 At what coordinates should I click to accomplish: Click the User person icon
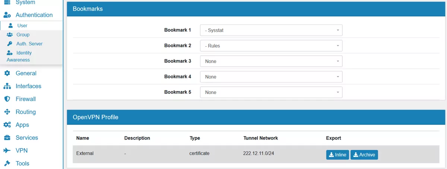(x=10, y=26)
